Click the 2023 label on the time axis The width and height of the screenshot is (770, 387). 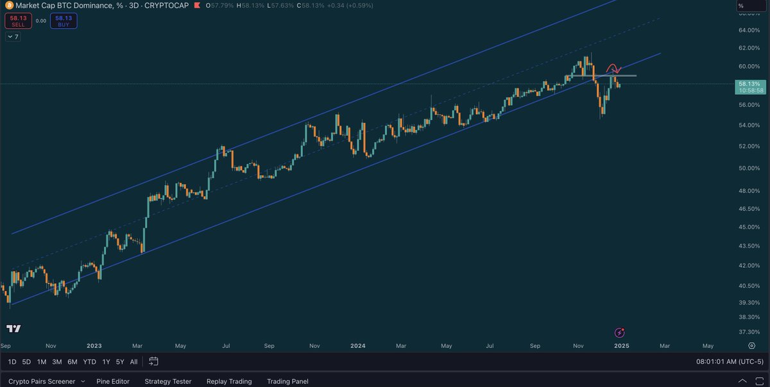(94, 345)
